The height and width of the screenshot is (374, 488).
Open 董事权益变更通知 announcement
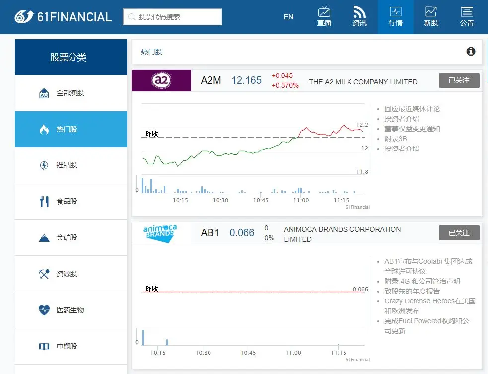point(412,129)
